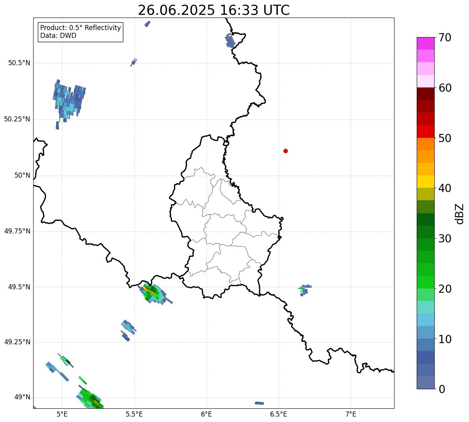Click the 49°N latitude label
The height and width of the screenshot is (422, 469).
point(22,397)
